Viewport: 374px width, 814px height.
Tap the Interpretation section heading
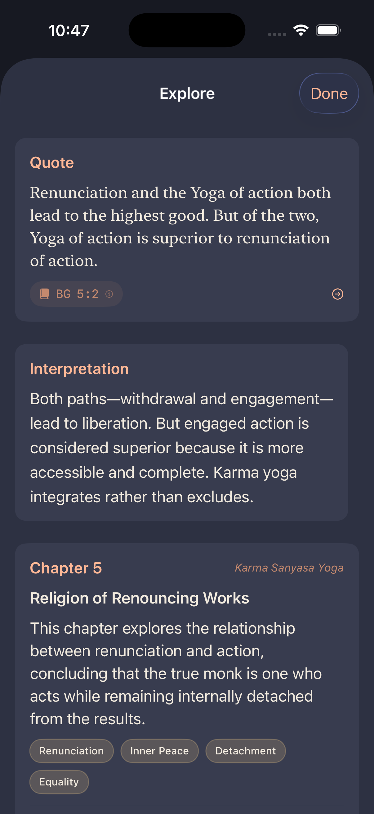pyautogui.click(x=79, y=369)
